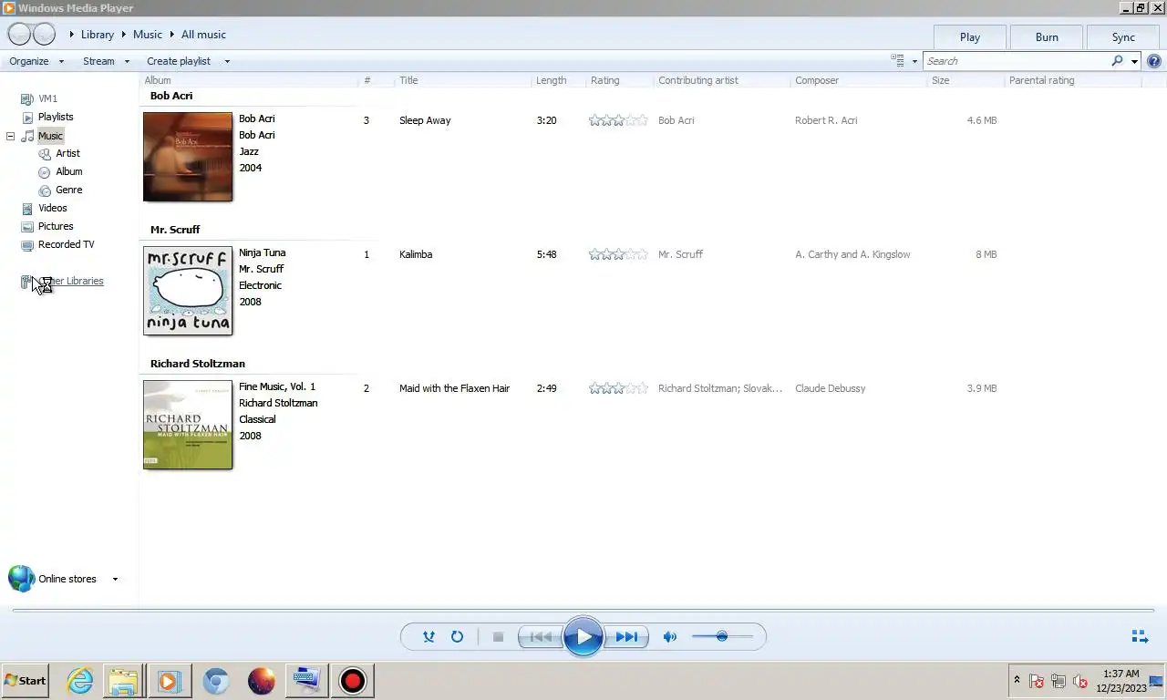This screenshot has height=700, width=1167.
Task: Click the Previous track button
Action: click(x=540, y=637)
